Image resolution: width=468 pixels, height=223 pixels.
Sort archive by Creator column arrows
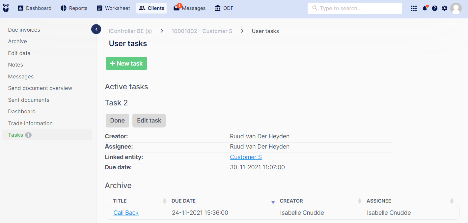point(360,201)
